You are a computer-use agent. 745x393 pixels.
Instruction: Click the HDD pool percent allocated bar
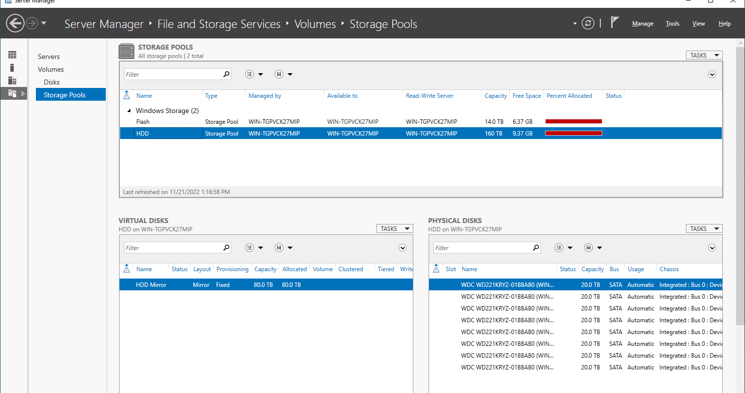click(x=574, y=133)
